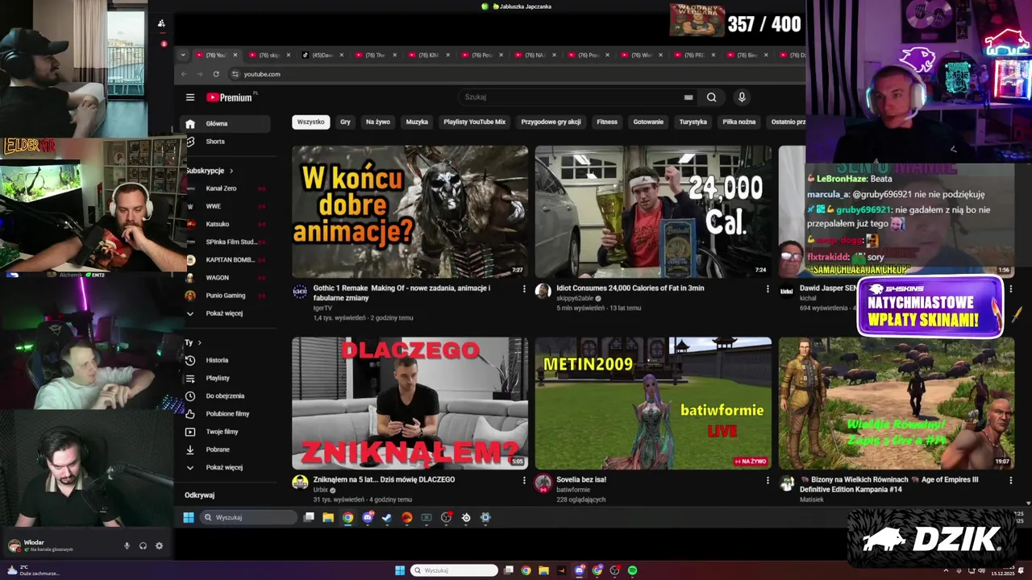Play the 24,000 Cal. video thumbnail
The image size is (1032, 580).
point(653,211)
